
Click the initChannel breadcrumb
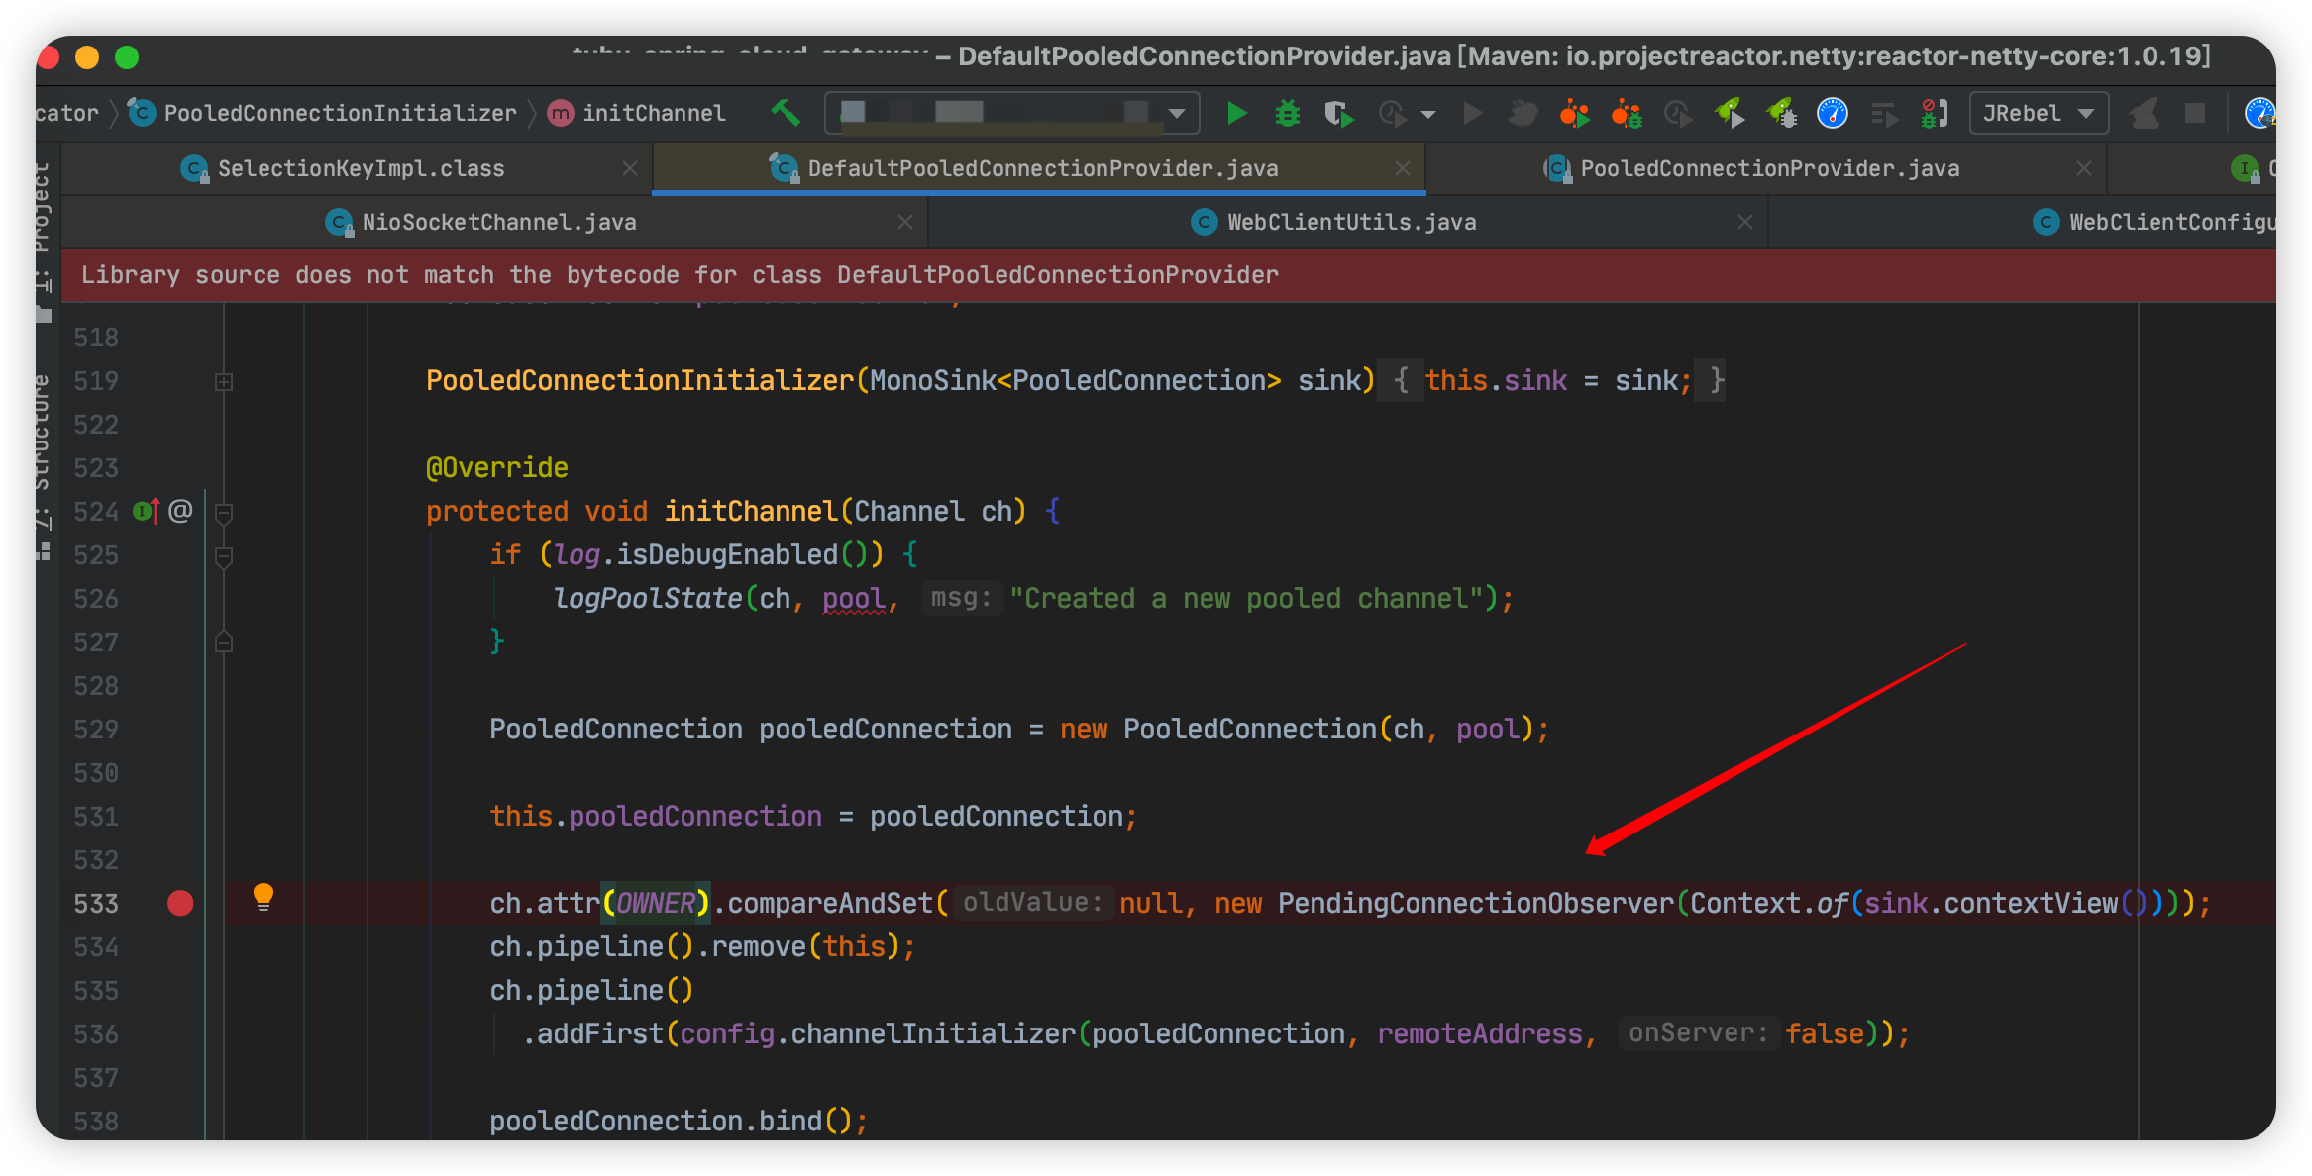point(652,112)
